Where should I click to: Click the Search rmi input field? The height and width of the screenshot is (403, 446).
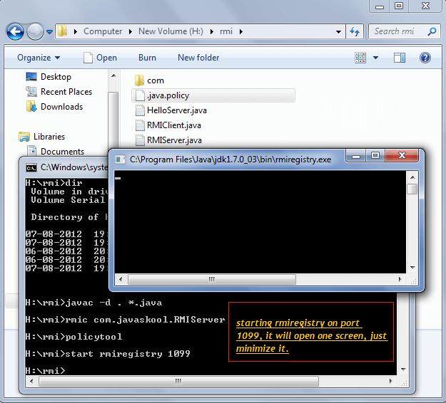pyautogui.click(x=398, y=31)
